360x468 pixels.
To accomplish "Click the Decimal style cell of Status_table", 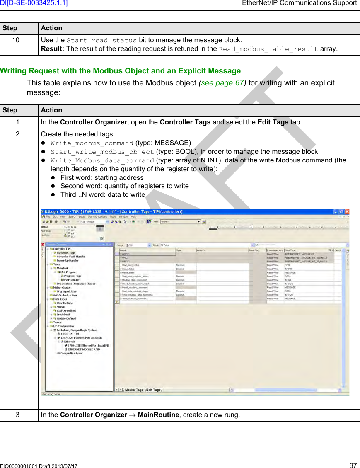I will tap(186, 269).
